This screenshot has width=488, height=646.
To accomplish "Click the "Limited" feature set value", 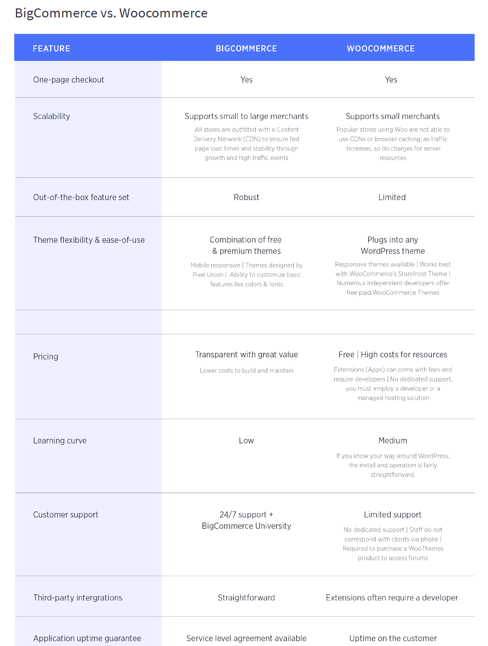I will (392, 197).
